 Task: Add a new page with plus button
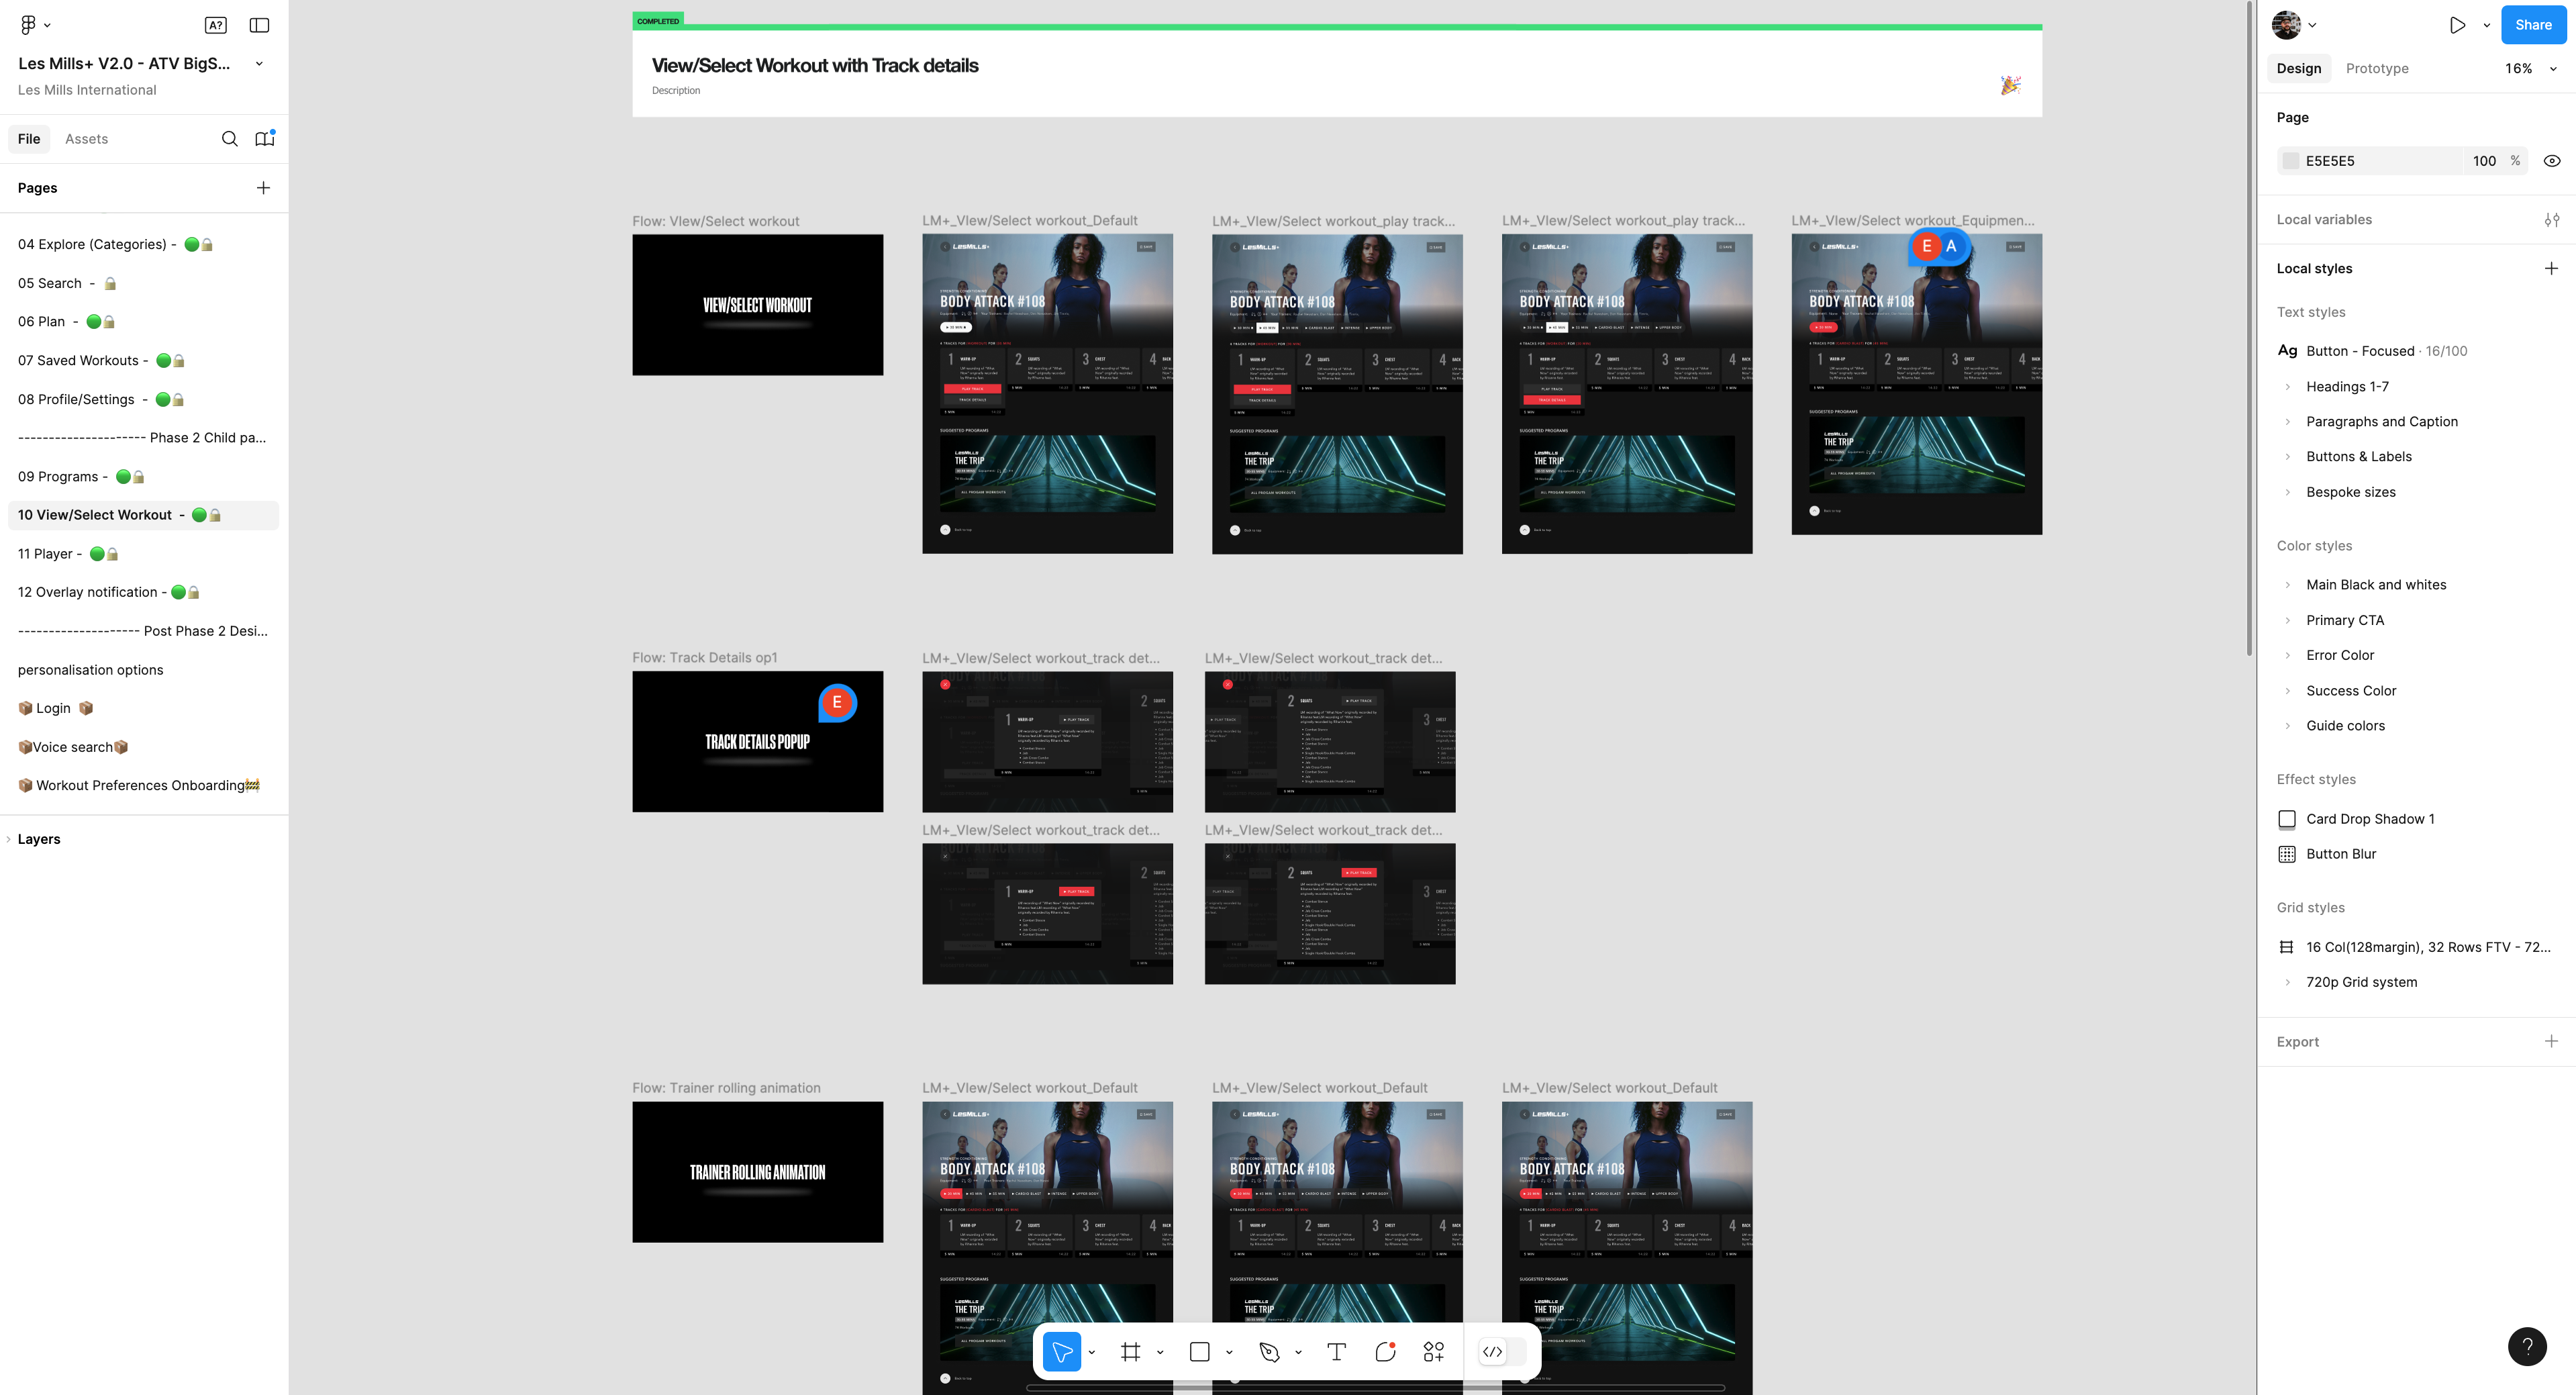(x=263, y=188)
